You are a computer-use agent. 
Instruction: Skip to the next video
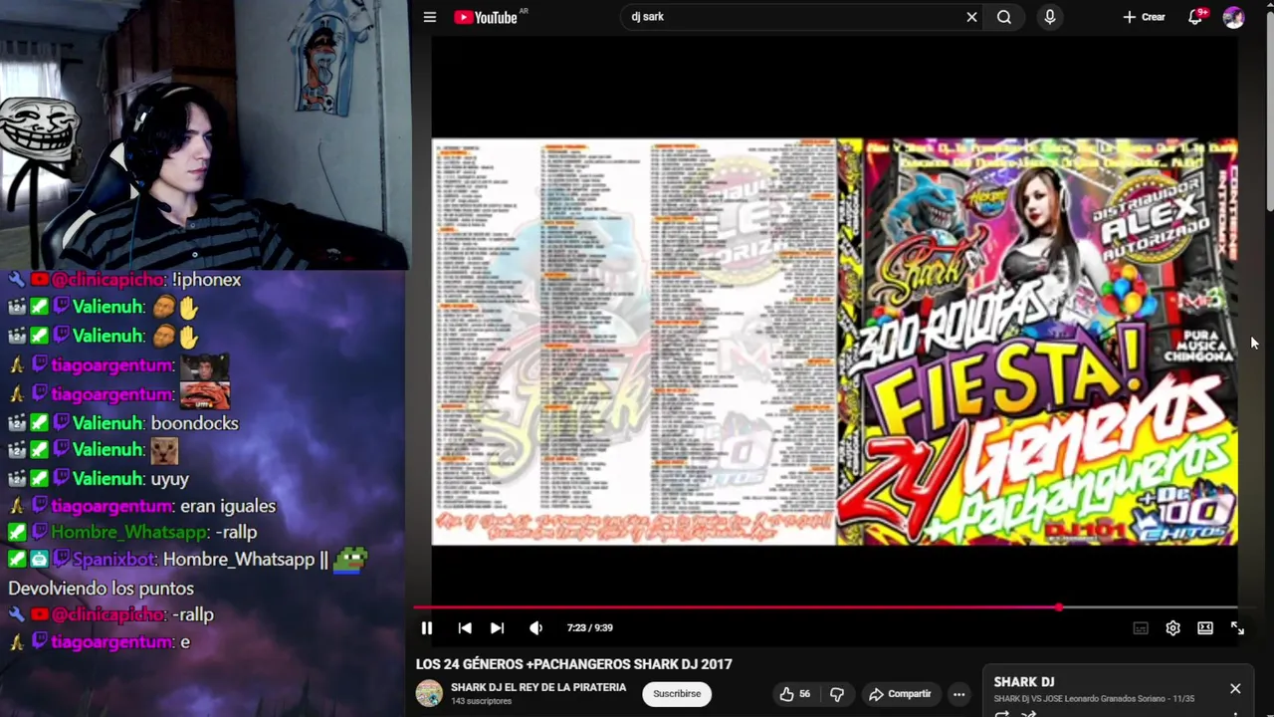(497, 627)
